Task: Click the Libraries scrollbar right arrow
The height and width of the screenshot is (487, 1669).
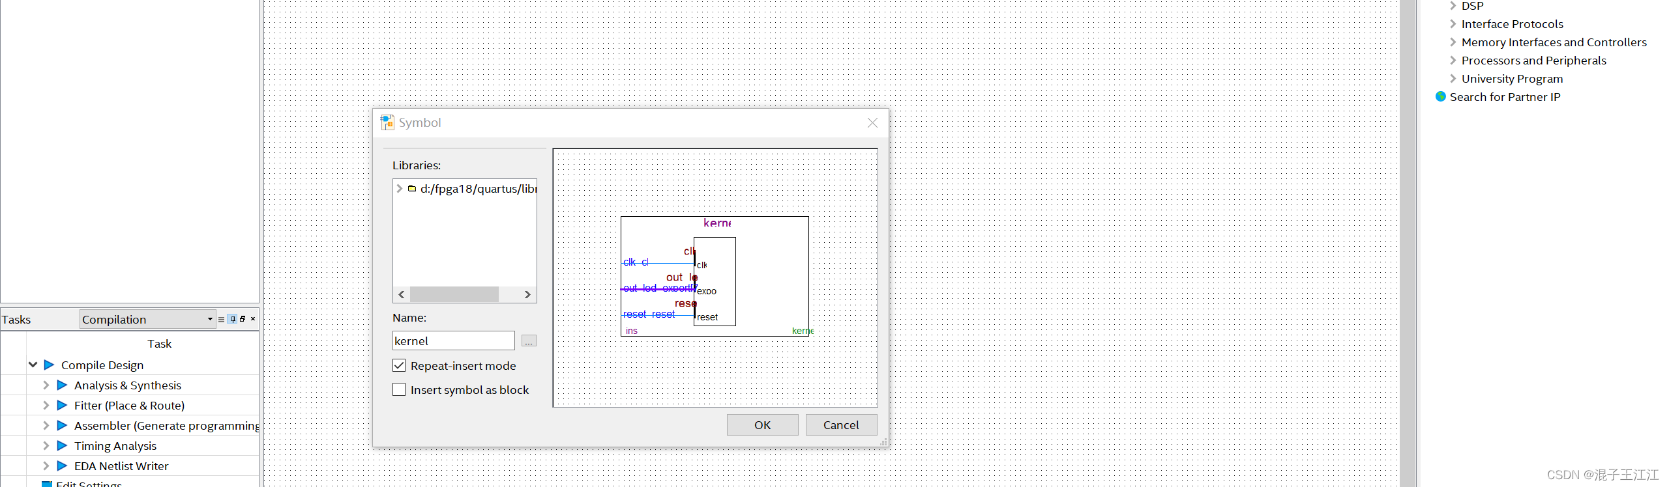Action: (x=527, y=294)
